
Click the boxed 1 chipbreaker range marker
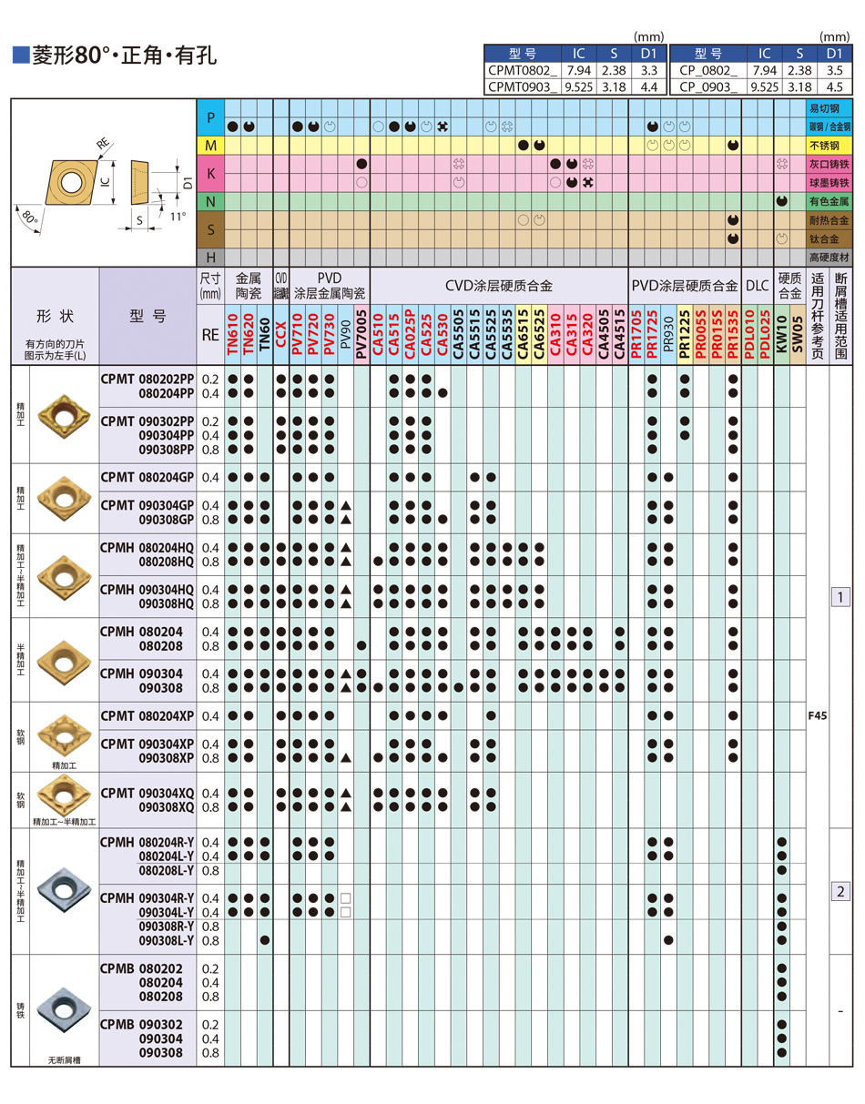pos(841,597)
